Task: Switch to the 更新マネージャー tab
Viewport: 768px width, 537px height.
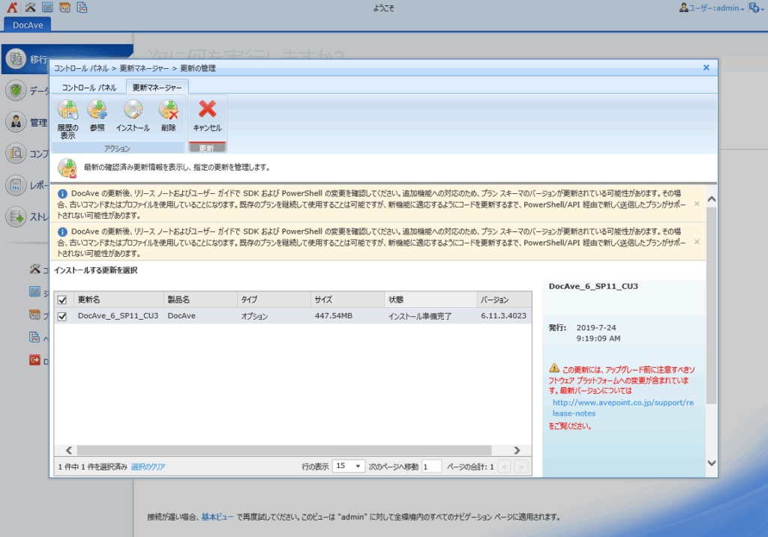Action: (x=157, y=88)
